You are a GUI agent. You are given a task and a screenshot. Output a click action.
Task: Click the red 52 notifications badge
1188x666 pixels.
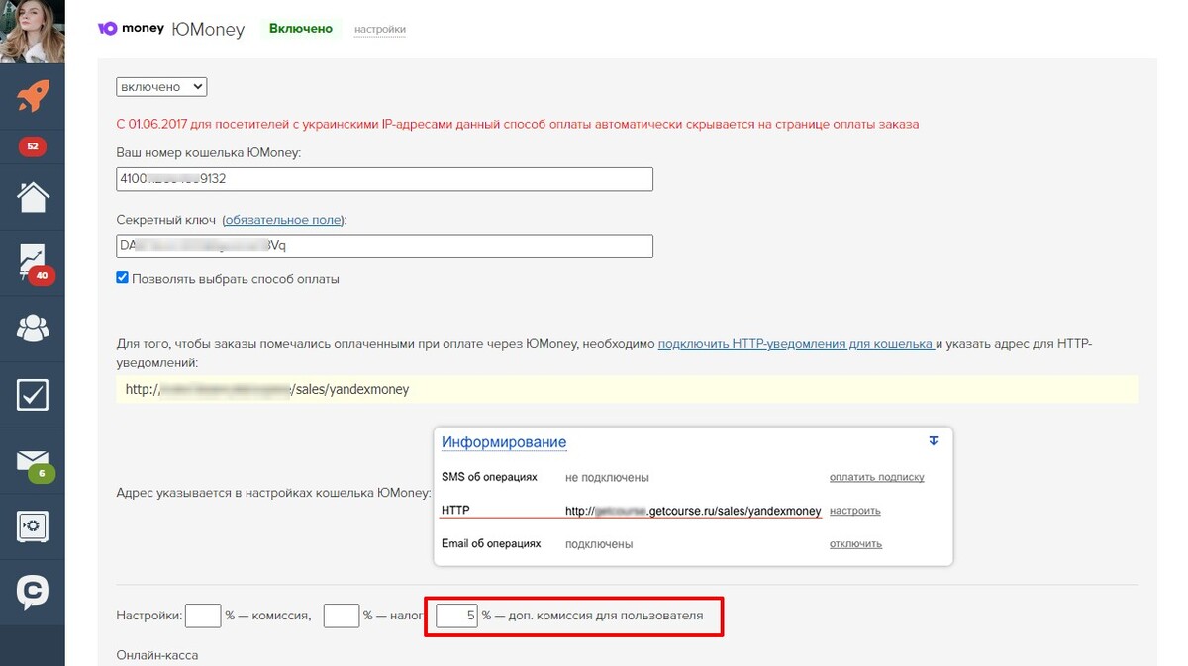(33, 146)
